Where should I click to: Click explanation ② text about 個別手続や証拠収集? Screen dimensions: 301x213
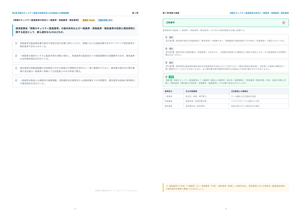[x=225, y=53]
